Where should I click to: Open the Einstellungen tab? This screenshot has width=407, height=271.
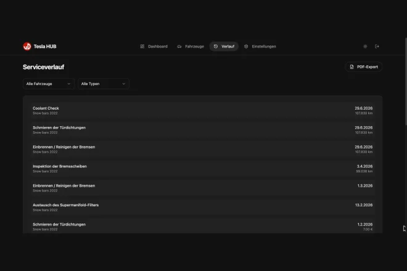260,46
